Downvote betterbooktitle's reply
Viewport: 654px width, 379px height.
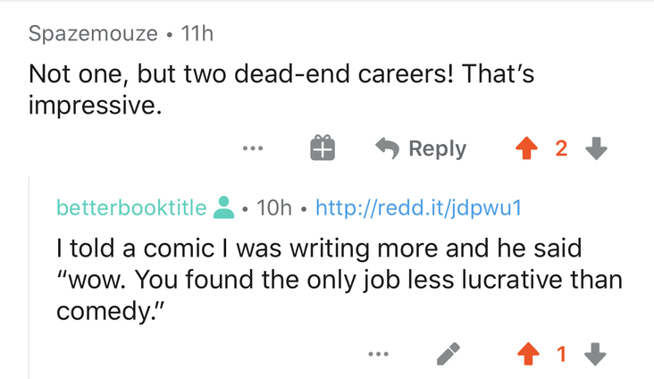click(595, 354)
